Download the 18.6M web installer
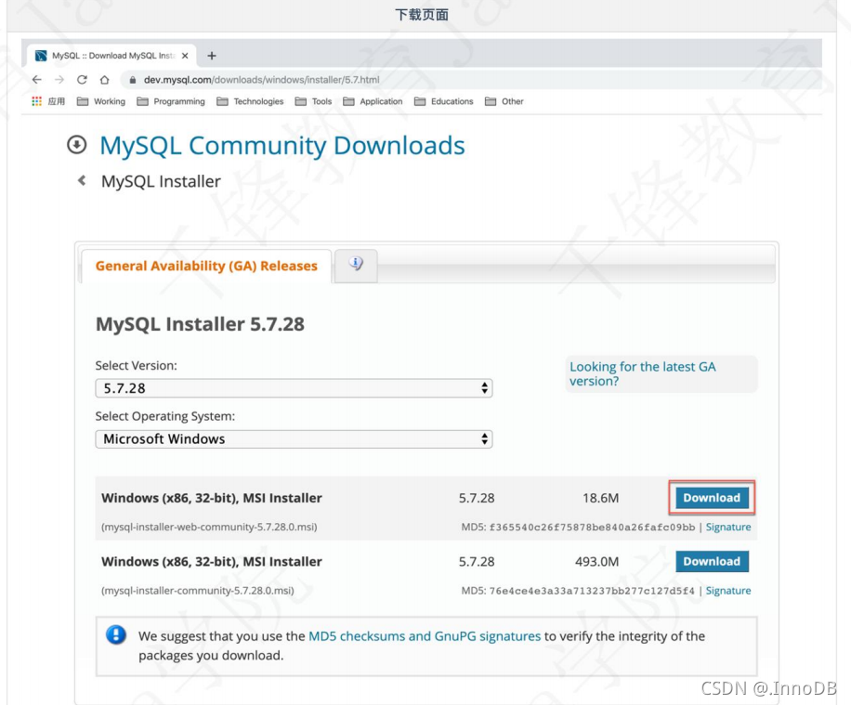 click(712, 498)
